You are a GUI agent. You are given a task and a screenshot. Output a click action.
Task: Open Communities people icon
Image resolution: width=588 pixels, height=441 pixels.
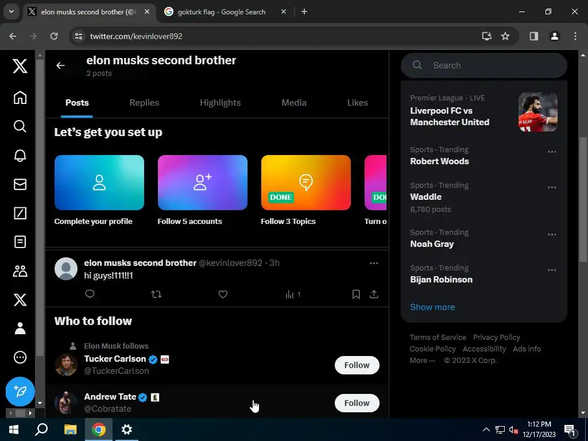click(x=20, y=271)
